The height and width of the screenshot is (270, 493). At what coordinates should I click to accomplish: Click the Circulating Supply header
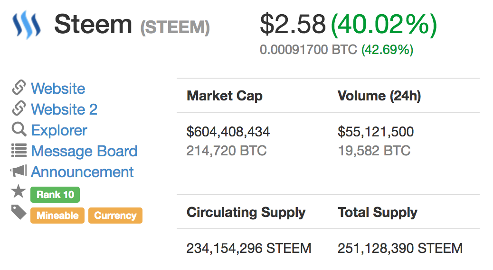(x=246, y=213)
